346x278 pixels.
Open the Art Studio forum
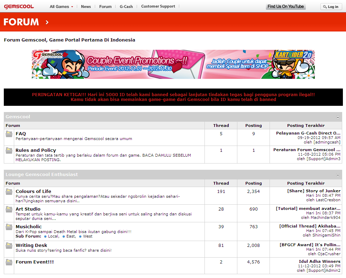(x=28, y=209)
